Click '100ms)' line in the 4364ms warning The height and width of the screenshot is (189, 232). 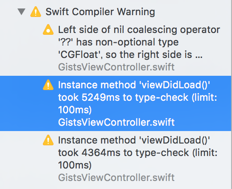(x=75, y=165)
